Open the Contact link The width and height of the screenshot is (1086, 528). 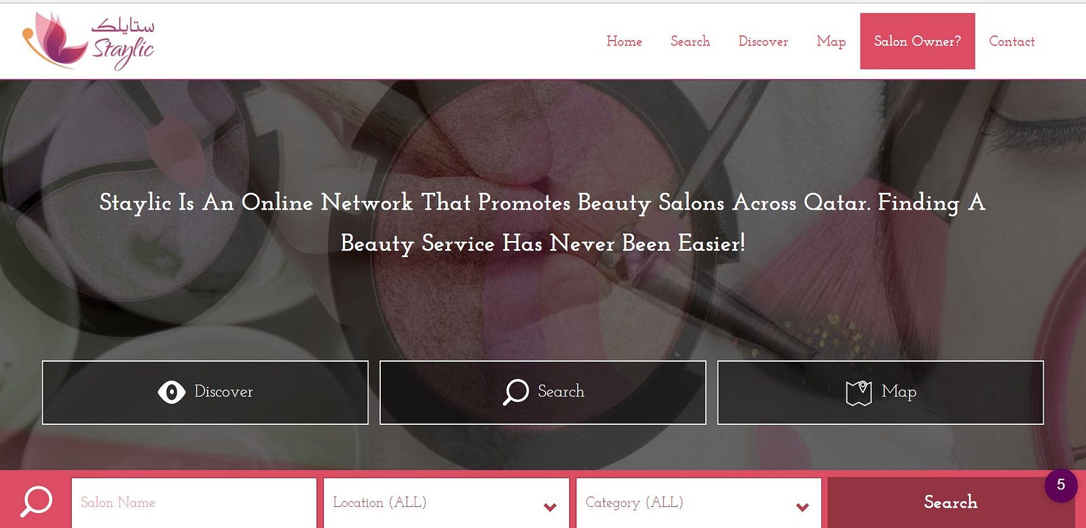(1011, 41)
